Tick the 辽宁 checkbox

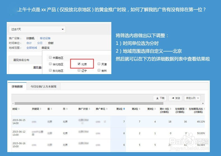pos(79,70)
